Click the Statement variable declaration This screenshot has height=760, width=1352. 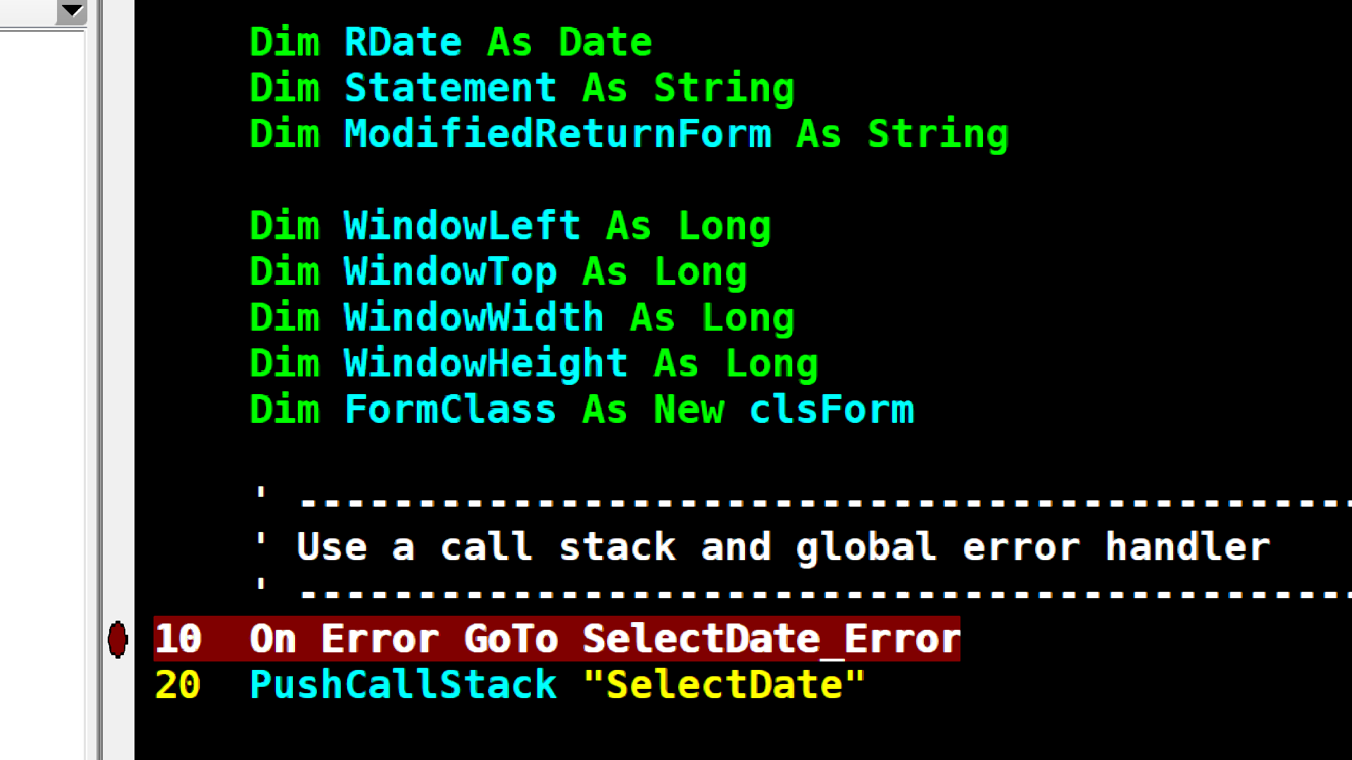(x=450, y=89)
